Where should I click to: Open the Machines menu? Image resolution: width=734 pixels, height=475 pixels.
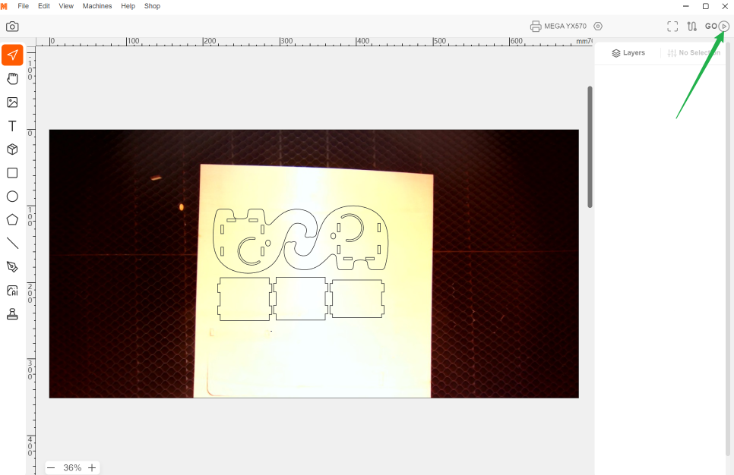tap(97, 6)
